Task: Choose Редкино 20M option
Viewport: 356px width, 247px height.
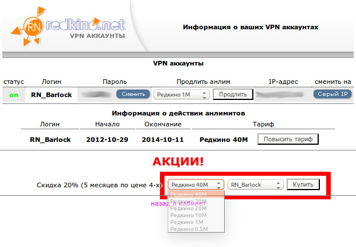Action: click(189, 208)
